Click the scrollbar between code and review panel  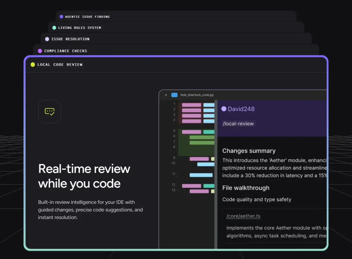click(x=216, y=172)
